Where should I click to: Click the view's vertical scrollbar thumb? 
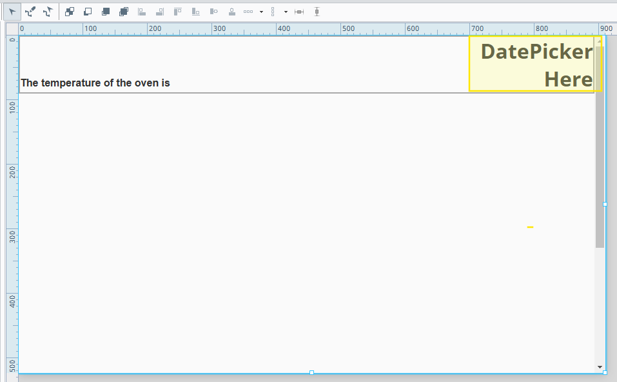[600, 147]
